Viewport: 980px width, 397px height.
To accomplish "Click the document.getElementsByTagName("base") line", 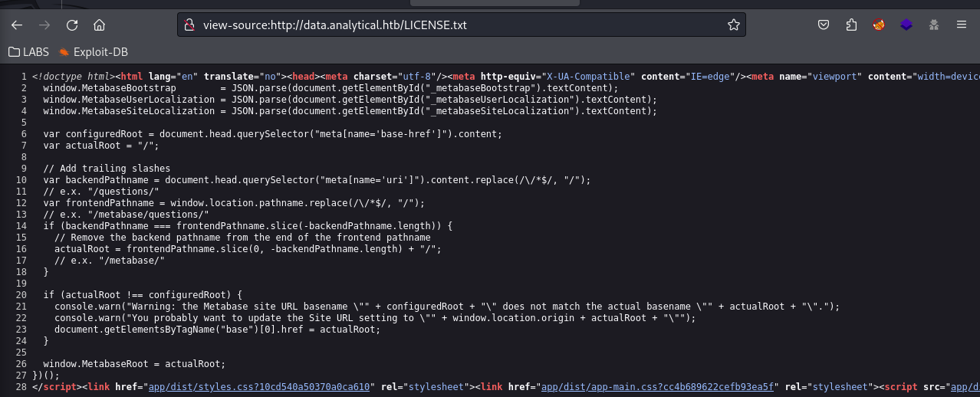I will pos(217,329).
